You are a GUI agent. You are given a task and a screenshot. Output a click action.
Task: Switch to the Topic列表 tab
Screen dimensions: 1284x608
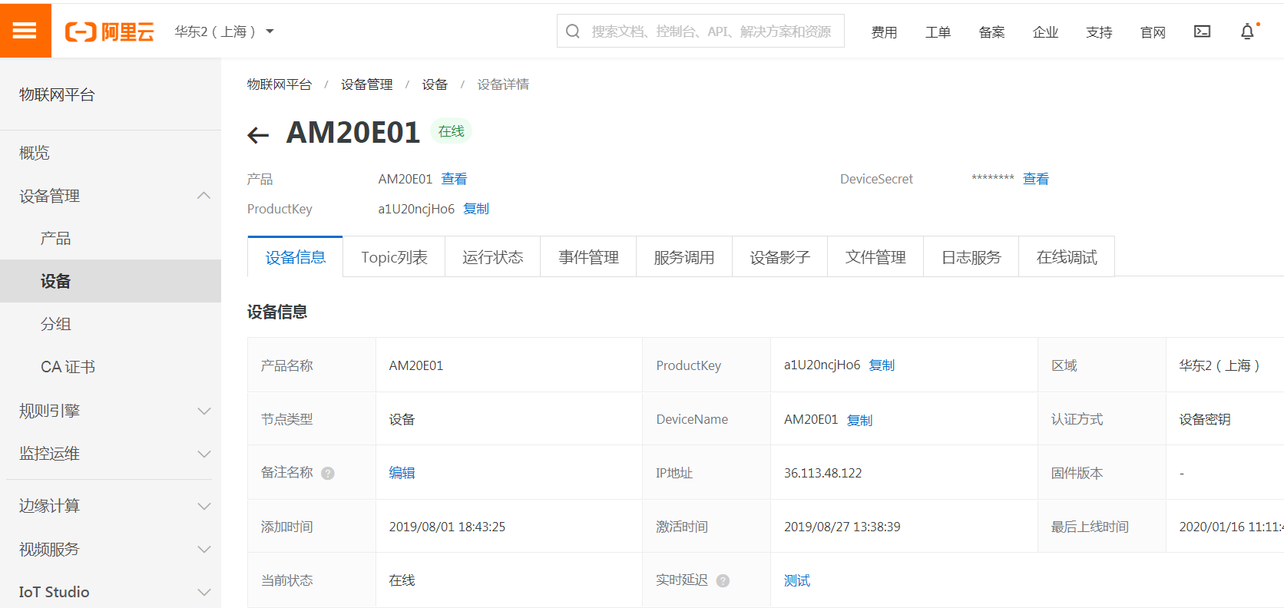tap(394, 257)
